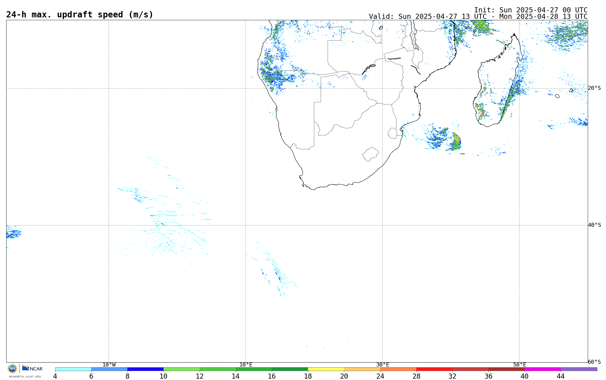
Task: Click the '60°S' latitude label
Action: point(594,362)
